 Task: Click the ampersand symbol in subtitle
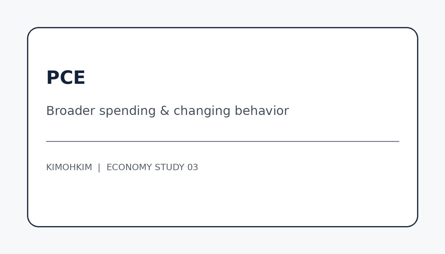(x=165, y=111)
